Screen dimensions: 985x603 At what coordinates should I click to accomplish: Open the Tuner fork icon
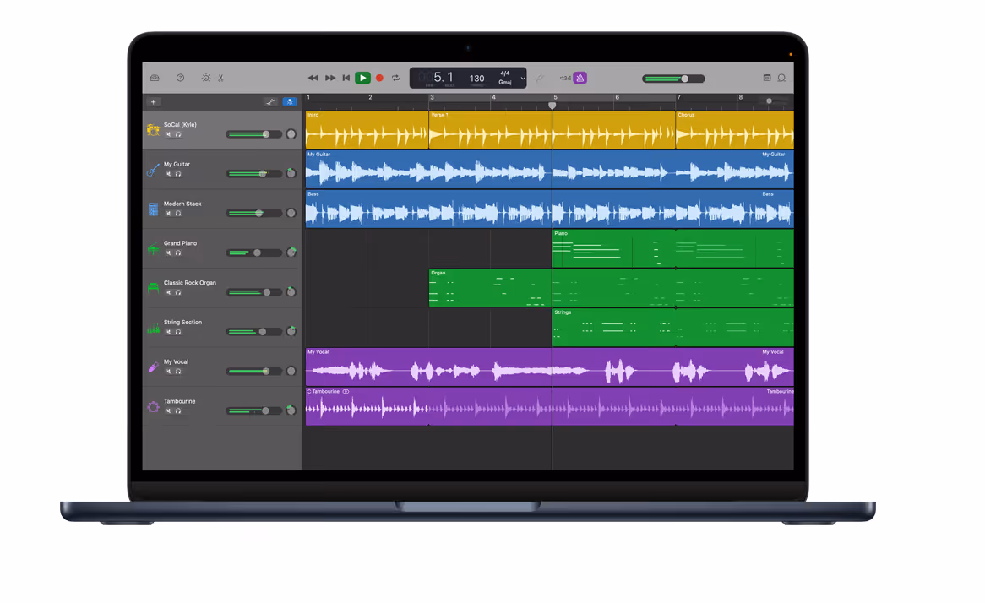click(539, 78)
